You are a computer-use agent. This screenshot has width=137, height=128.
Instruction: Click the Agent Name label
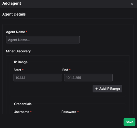[16, 32]
